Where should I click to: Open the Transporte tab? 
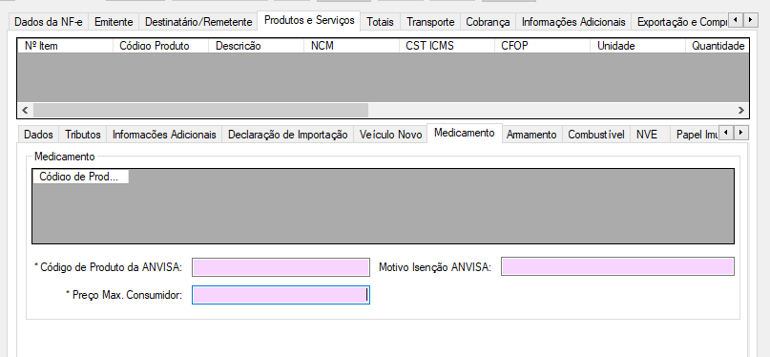430,22
